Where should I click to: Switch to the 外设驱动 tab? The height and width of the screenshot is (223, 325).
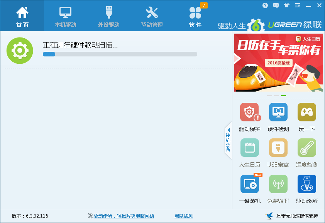(x=109, y=16)
